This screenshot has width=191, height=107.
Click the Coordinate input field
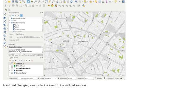pyautogui.click(x=27, y=78)
